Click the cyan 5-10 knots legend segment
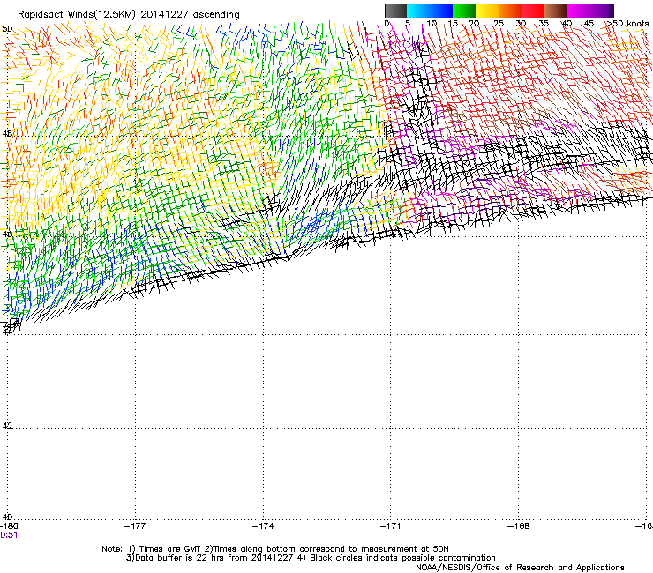The image size is (653, 573). [x=418, y=11]
